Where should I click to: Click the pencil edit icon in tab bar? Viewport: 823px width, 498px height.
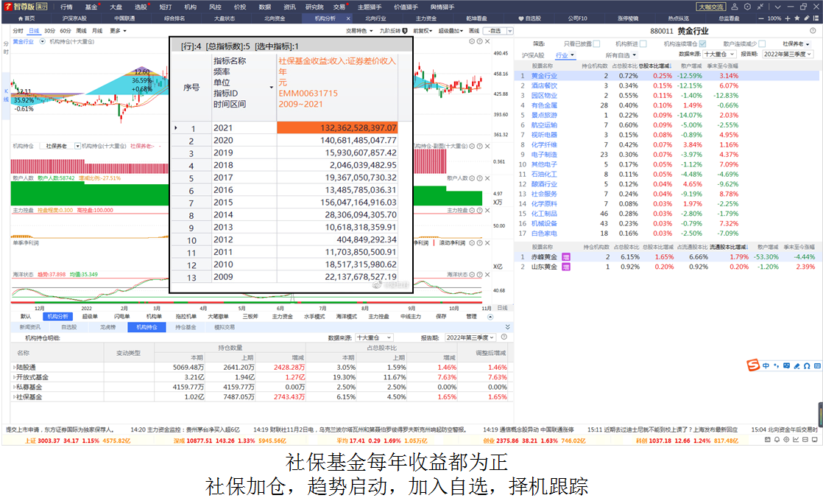point(807,18)
